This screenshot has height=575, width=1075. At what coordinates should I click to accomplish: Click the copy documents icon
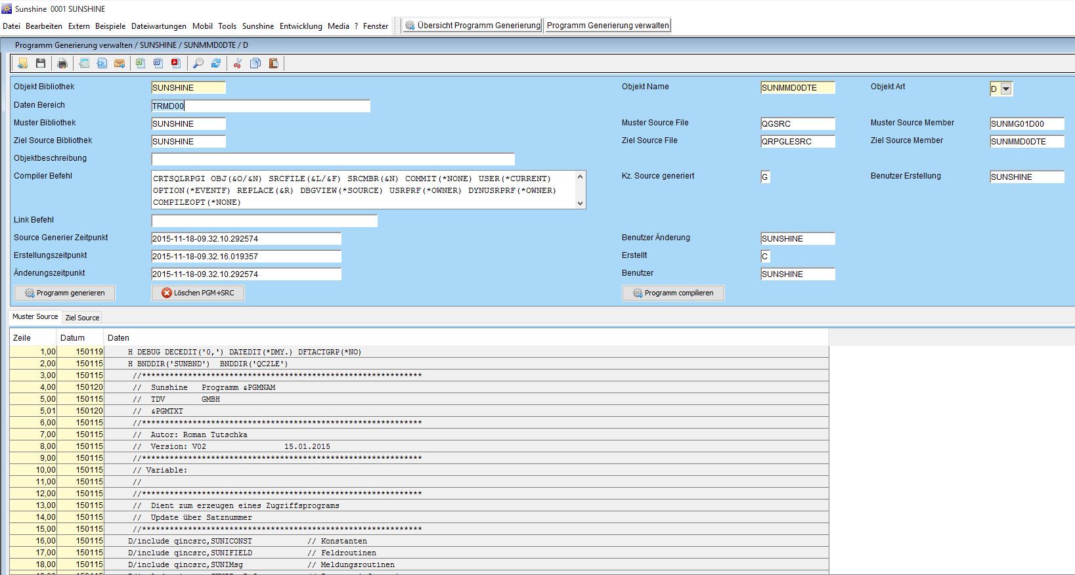[x=255, y=63]
